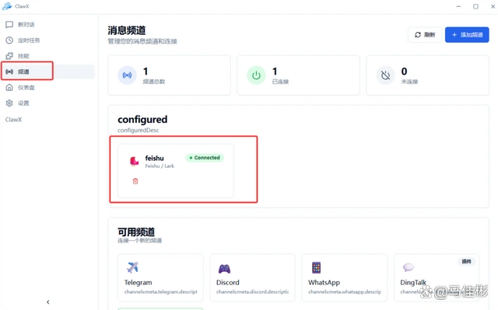The image size is (498, 310).
Task: Maximize the ClawX window
Action: [x=475, y=6]
